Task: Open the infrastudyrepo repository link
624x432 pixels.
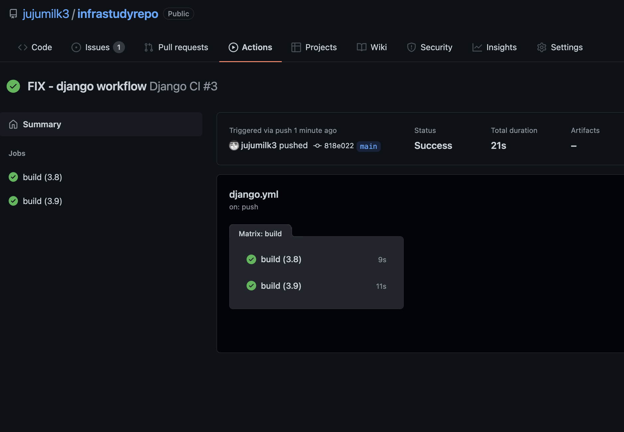Action: (118, 14)
